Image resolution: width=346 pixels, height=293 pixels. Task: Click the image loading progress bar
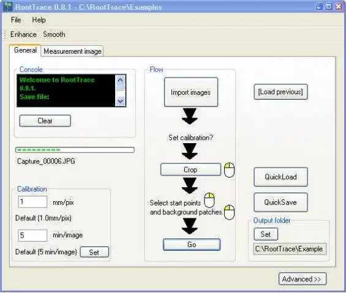point(75,150)
